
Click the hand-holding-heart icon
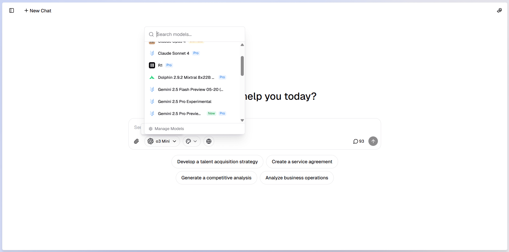coord(499,10)
